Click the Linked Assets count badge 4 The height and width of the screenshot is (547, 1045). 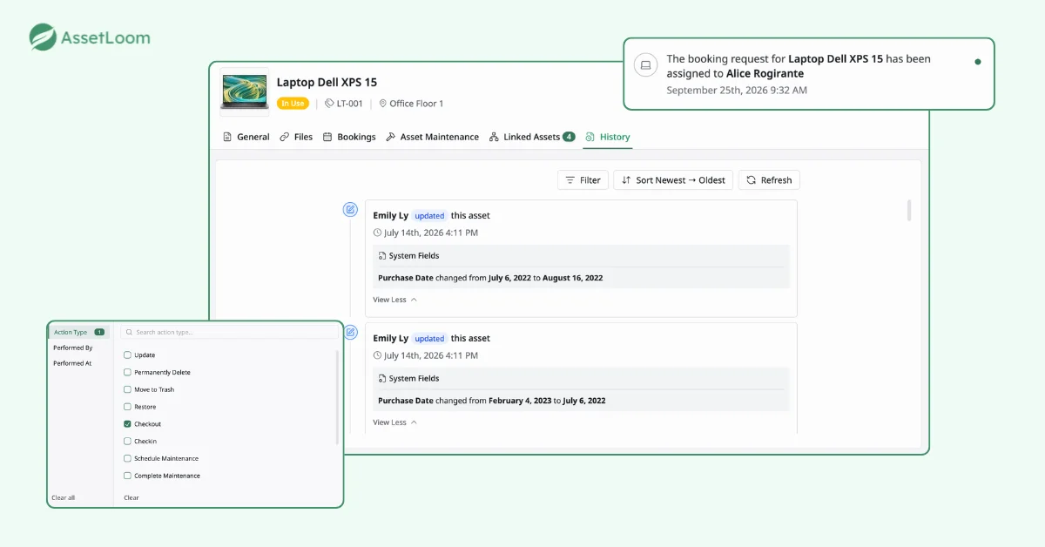tap(569, 137)
